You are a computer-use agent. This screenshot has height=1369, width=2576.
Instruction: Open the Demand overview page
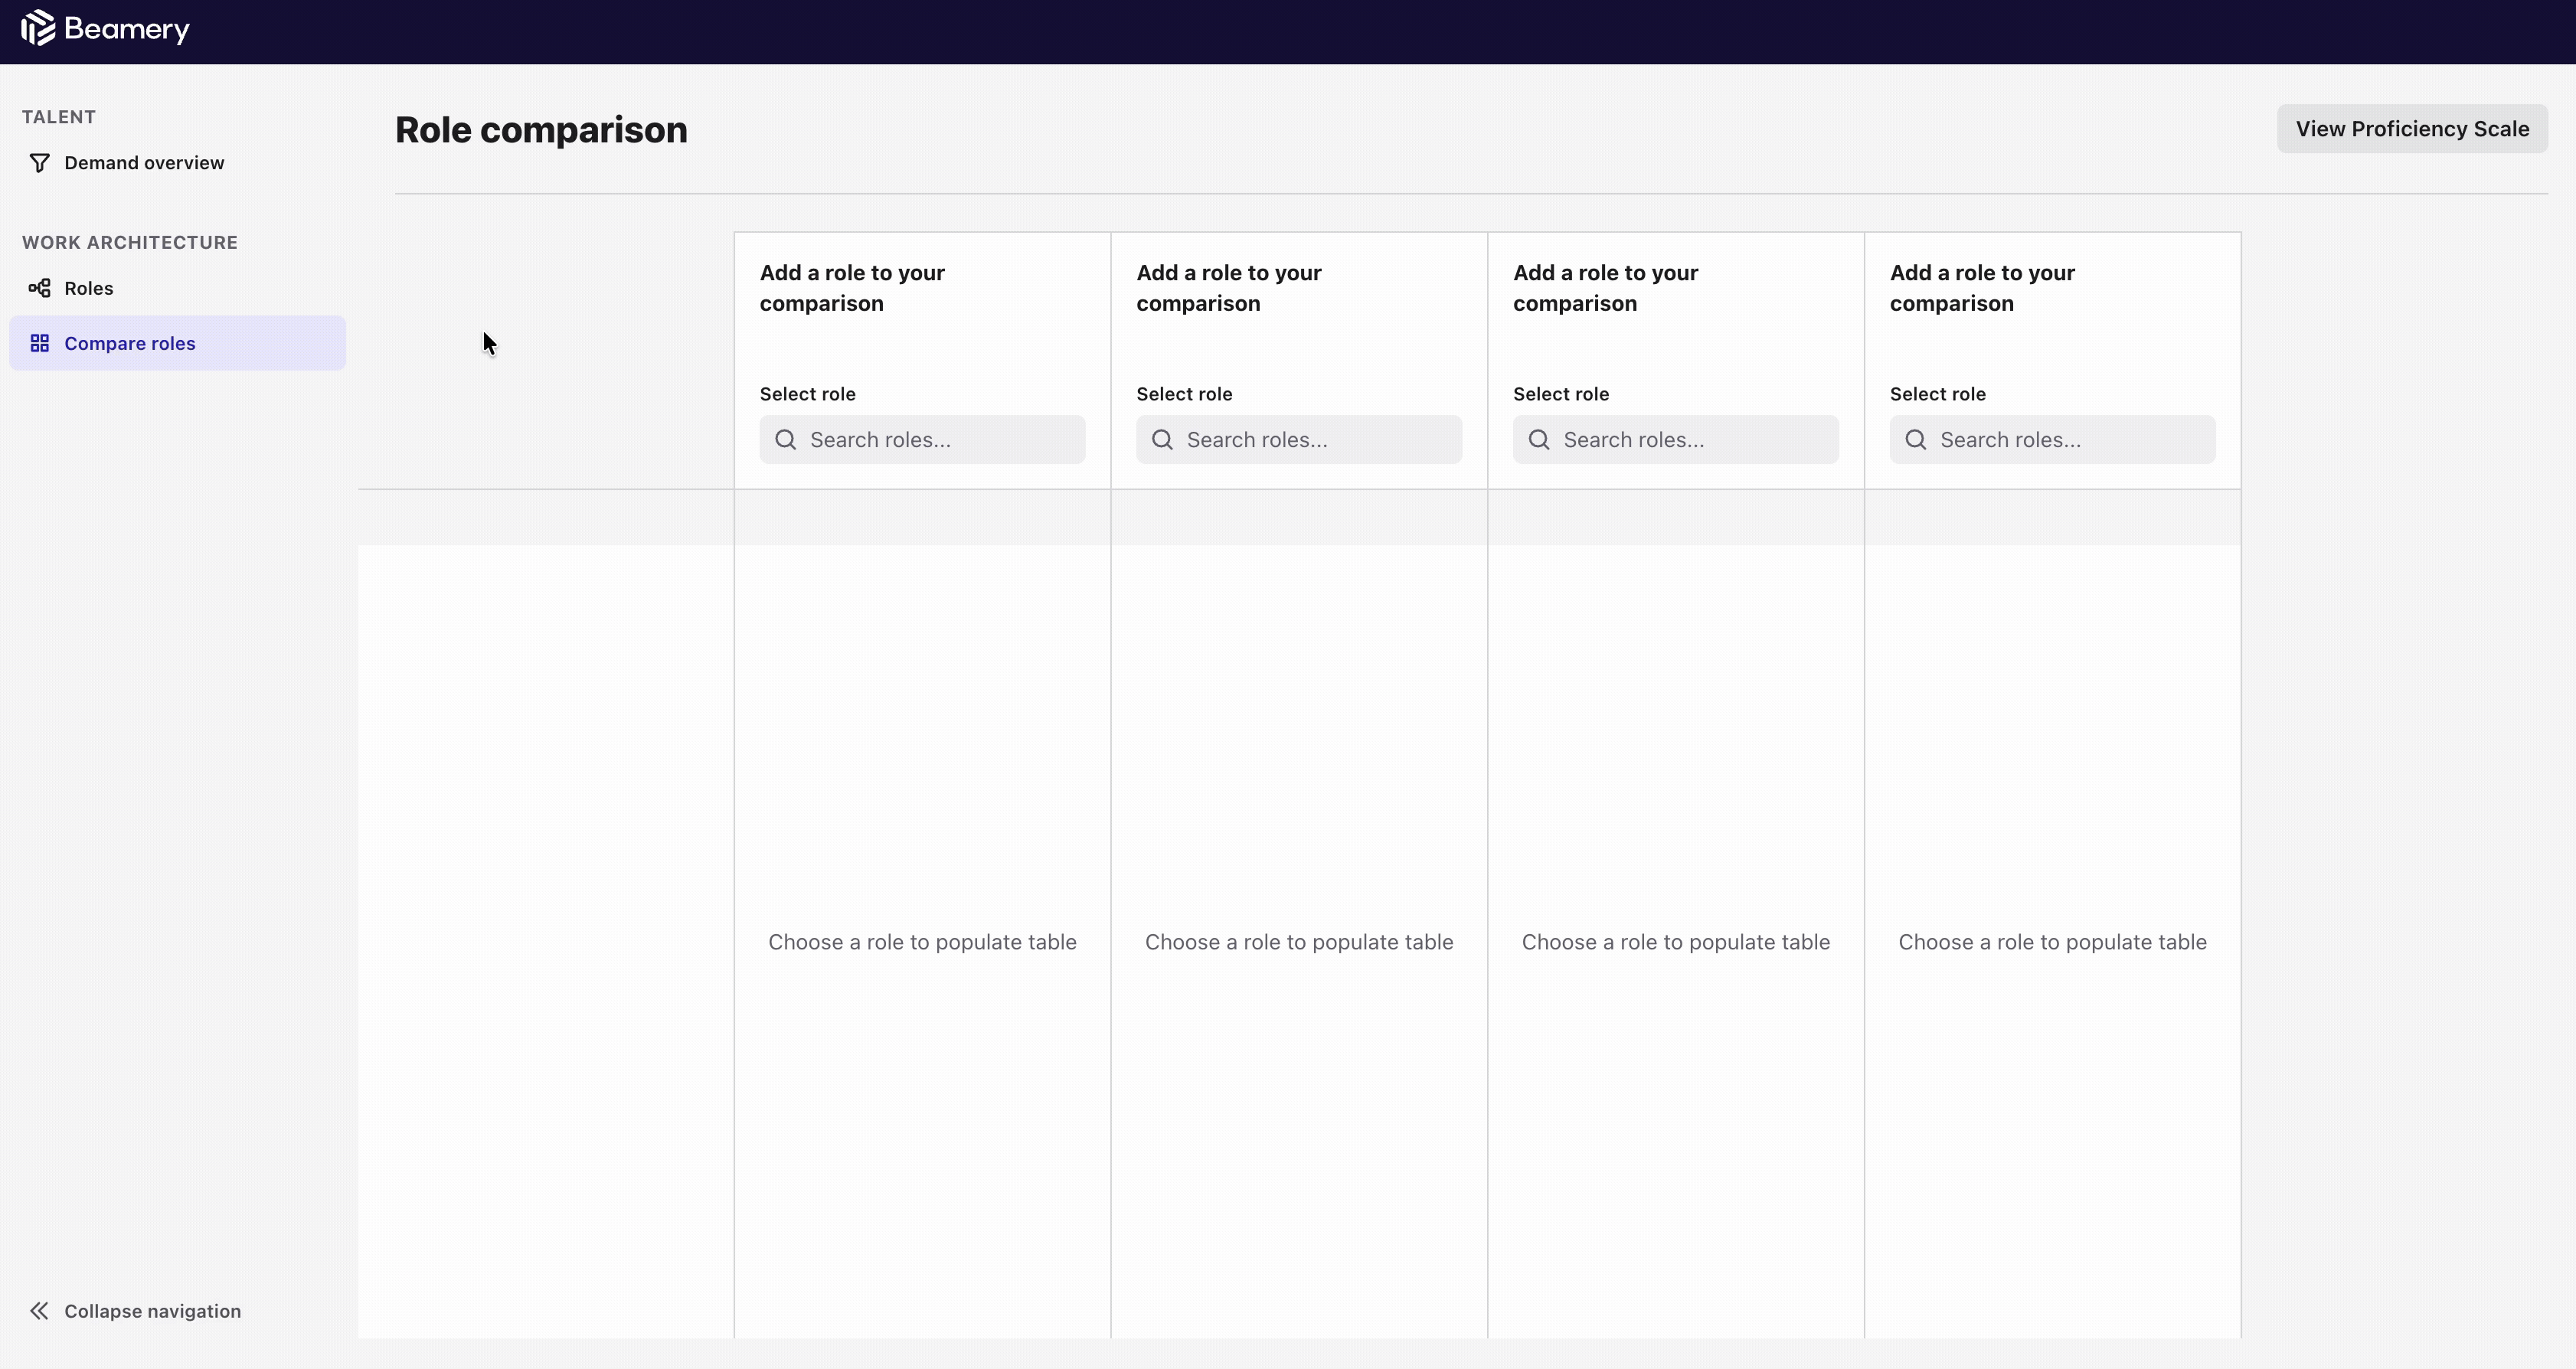click(144, 163)
